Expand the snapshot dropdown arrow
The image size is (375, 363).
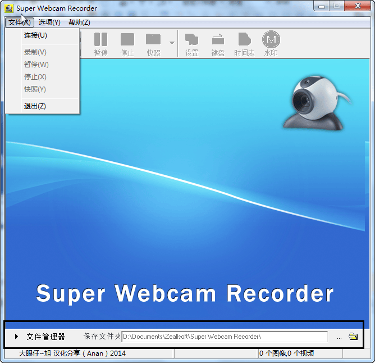pos(172,43)
